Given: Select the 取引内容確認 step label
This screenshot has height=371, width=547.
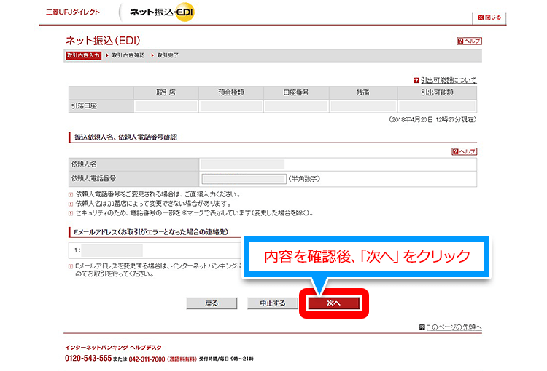Looking at the screenshot, I should pos(128,55).
